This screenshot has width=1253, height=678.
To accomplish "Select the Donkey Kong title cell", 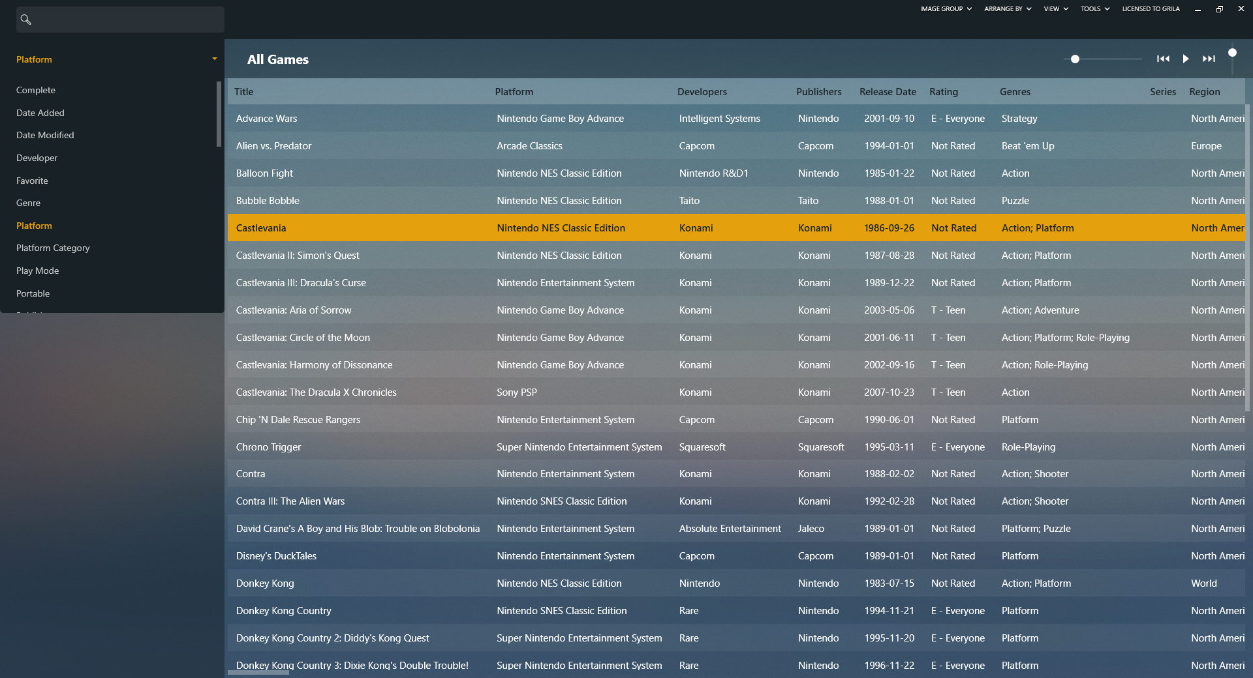I will [x=265, y=583].
